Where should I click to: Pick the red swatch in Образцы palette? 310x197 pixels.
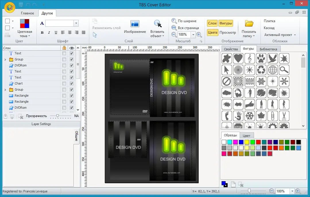258,142
